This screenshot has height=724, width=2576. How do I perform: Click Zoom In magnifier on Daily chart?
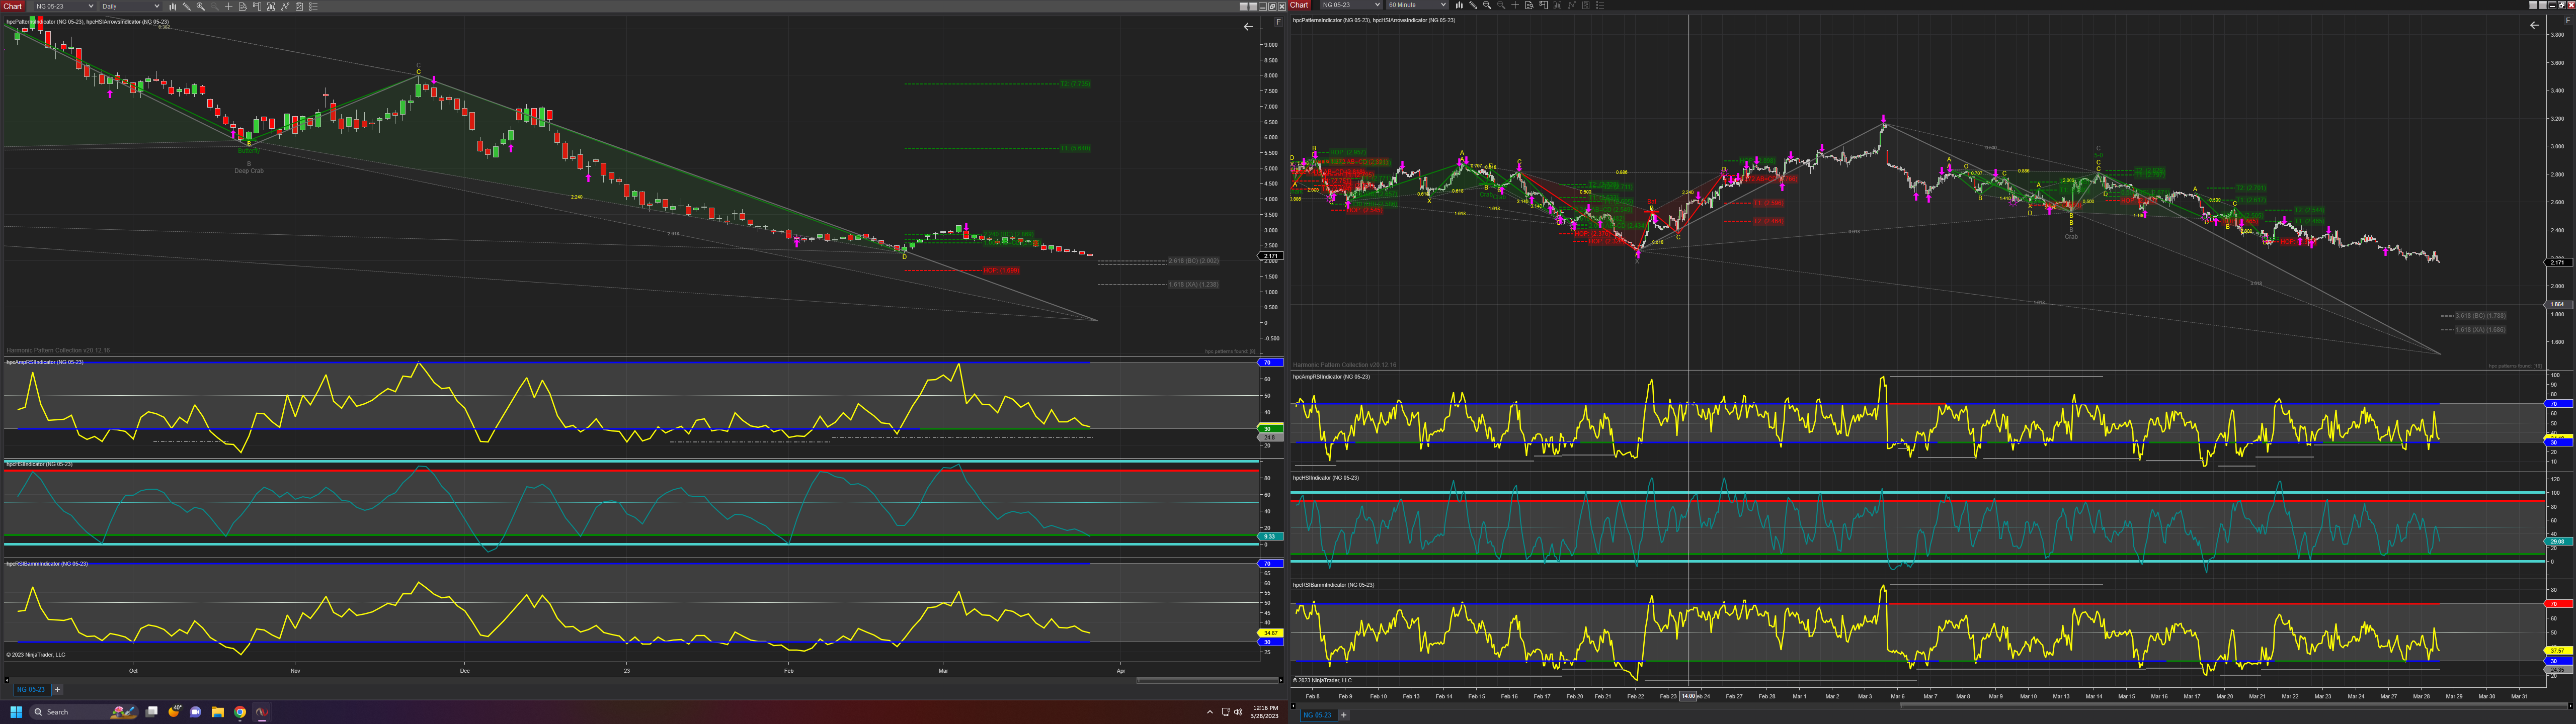[201, 7]
